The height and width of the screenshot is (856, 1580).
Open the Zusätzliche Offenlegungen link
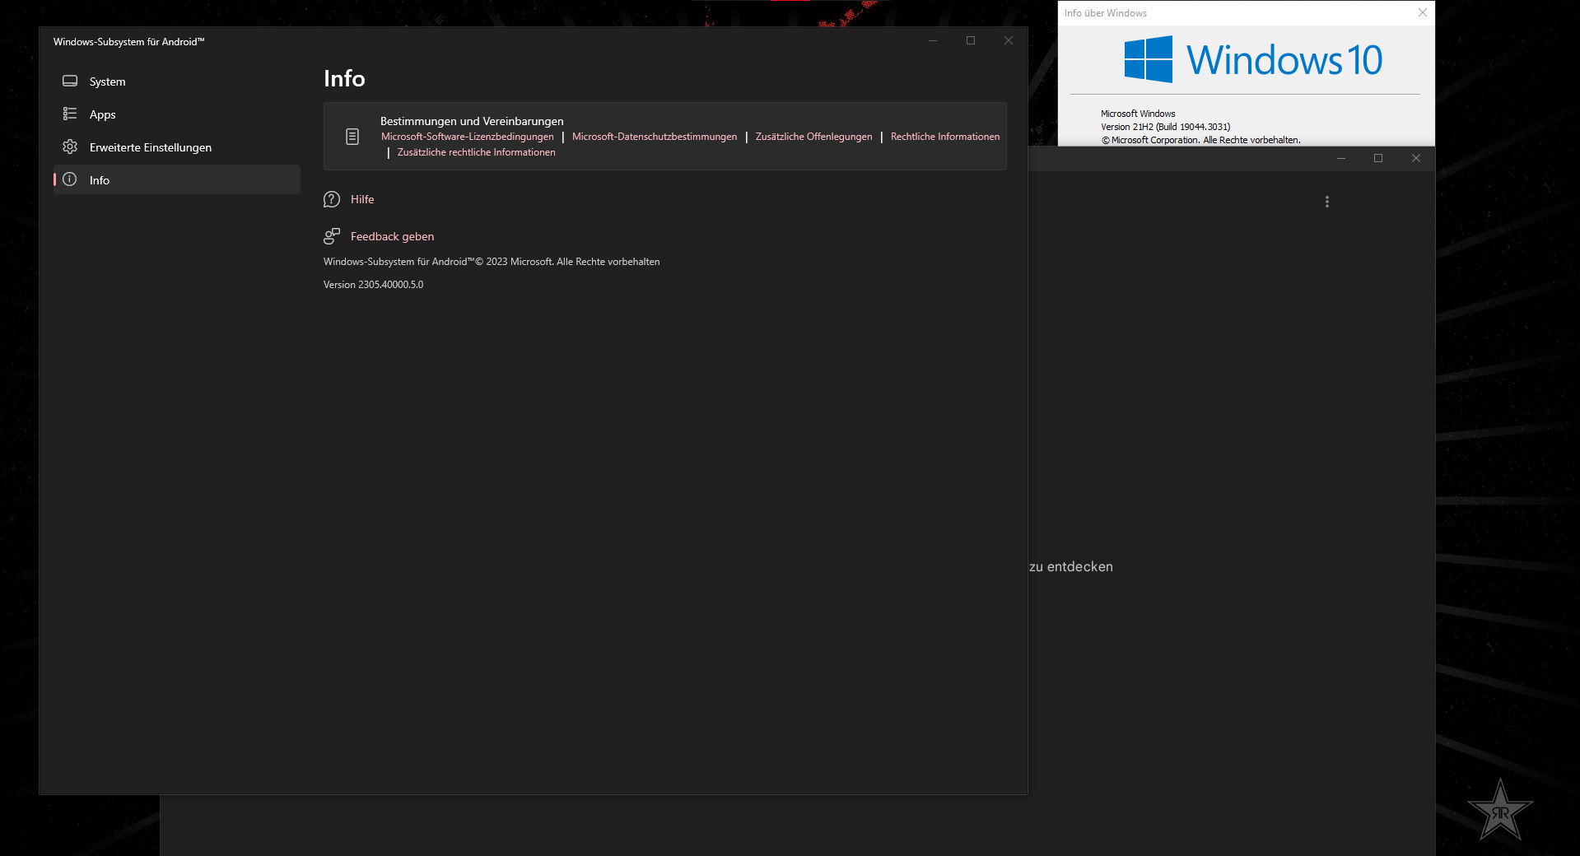click(x=813, y=137)
